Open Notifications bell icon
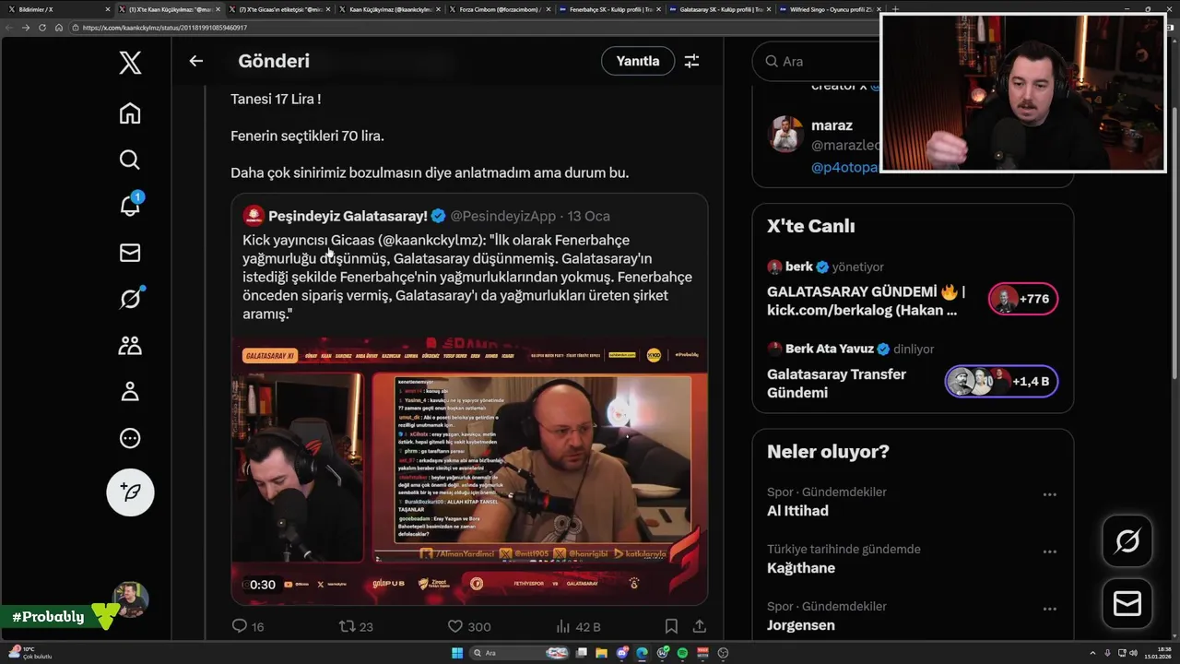 click(130, 207)
